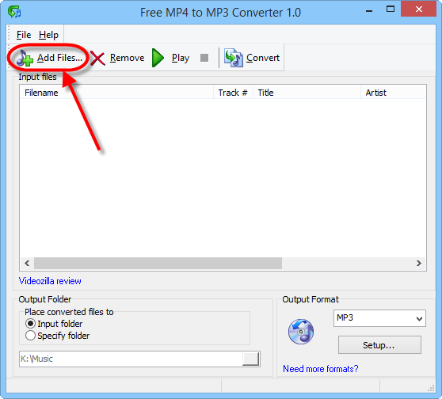This screenshot has height=399, width=442.
Task: Click the output format disc icon
Action: coord(301,332)
